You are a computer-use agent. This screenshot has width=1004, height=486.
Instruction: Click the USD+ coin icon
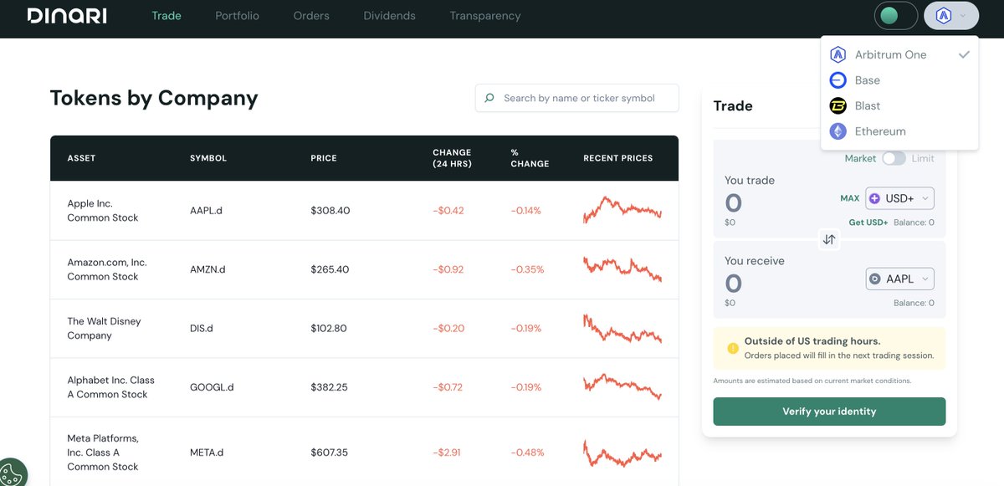coord(875,198)
